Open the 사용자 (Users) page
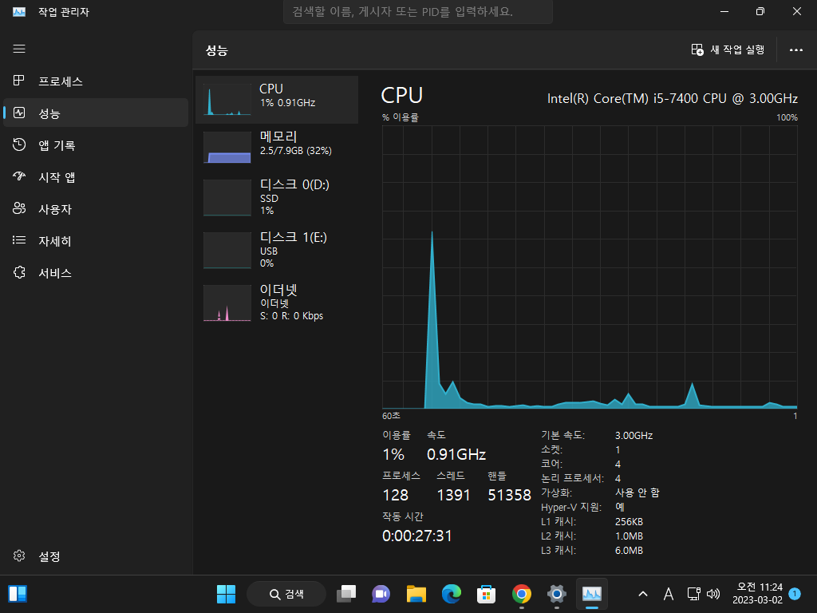The width and height of the screenshot is (817, 613). tap(96, 209)
